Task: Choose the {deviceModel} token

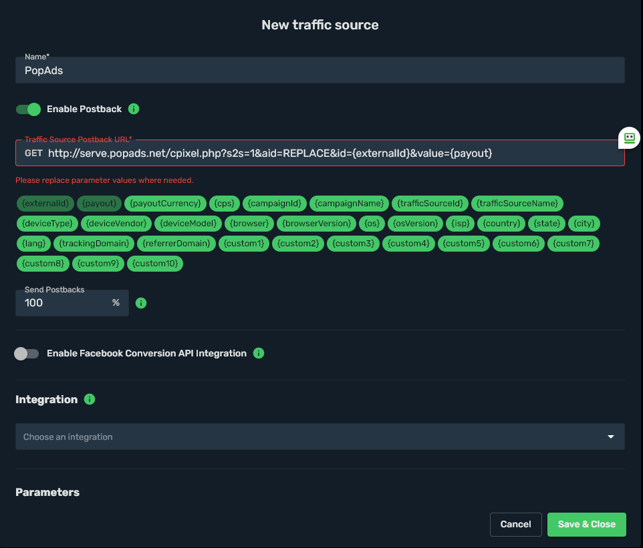Action: [188, 224]
